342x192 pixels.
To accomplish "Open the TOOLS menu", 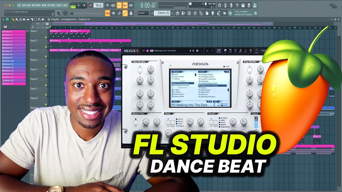I will 59,5.
